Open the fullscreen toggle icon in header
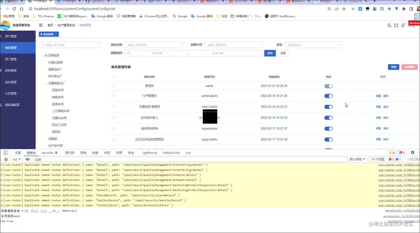The image size is (420, 233). pos(396,25)
